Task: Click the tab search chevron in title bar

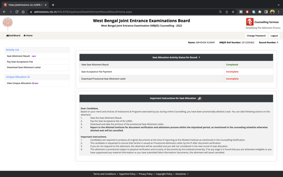Action: [x=279, y=5]
